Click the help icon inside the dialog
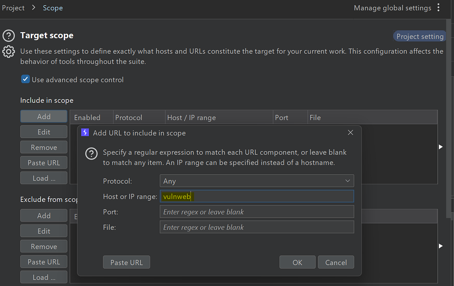The width and height of the screenshot is (454, 286). [x=91, y=154]
